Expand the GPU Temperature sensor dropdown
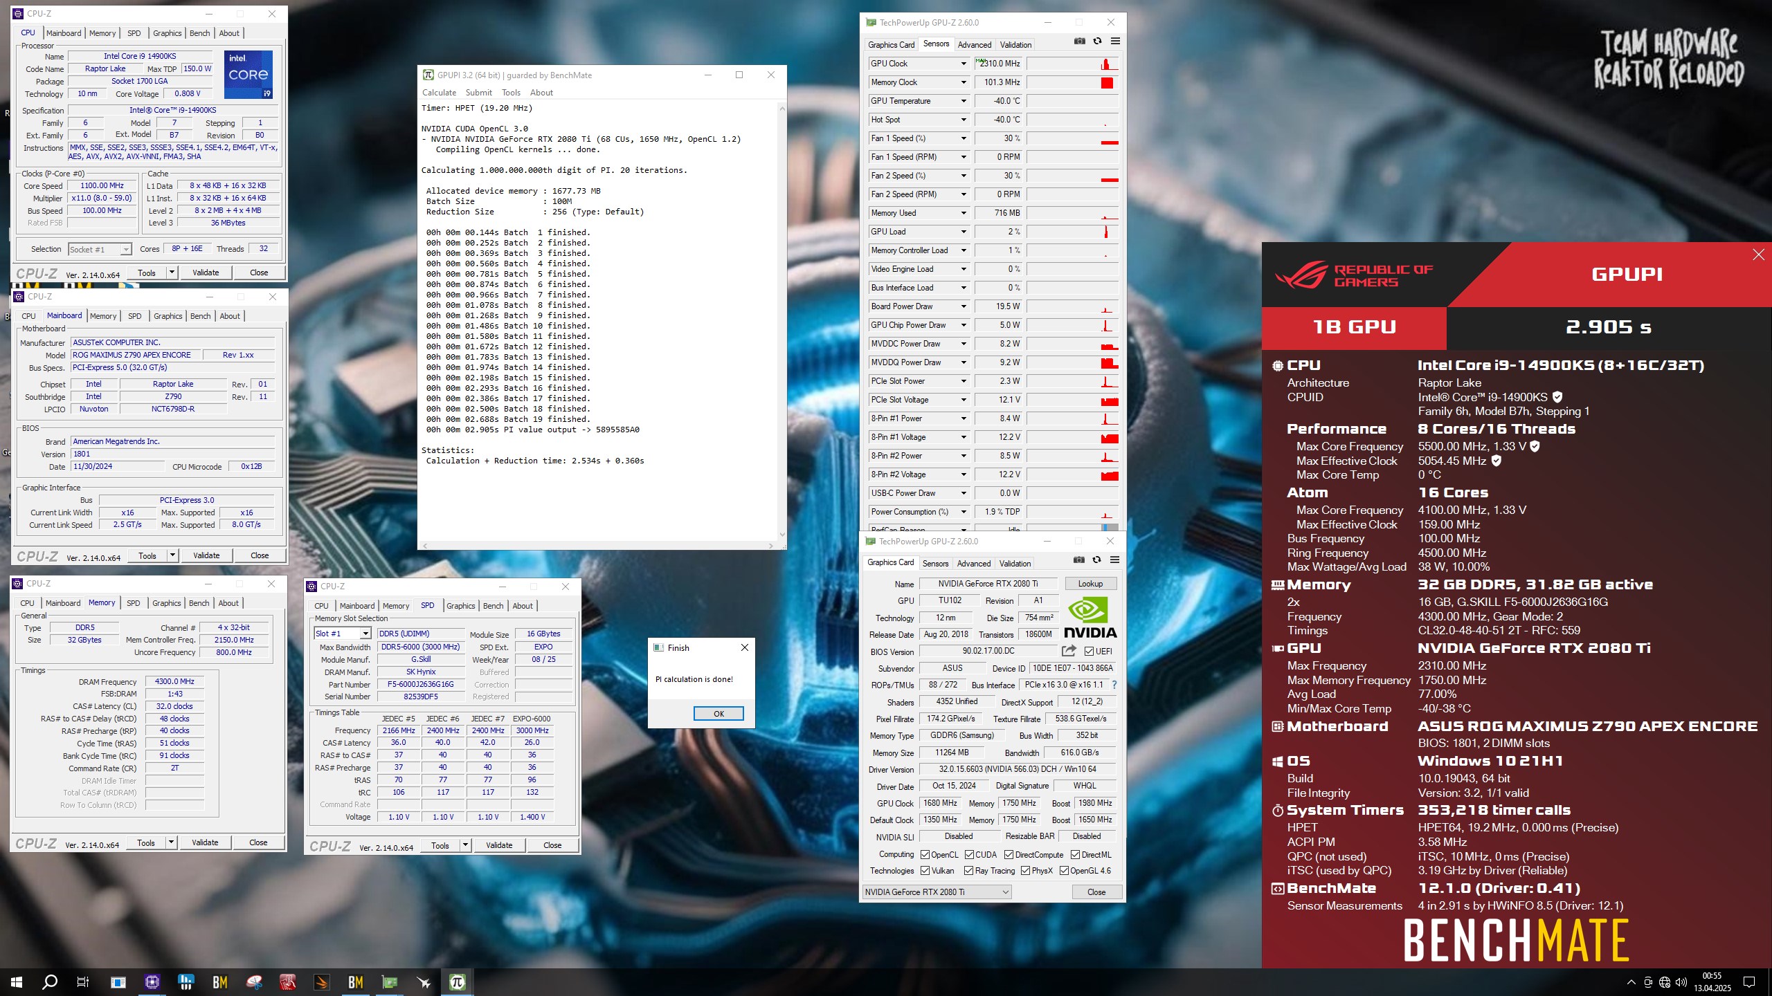 click(x=963, y=101)
